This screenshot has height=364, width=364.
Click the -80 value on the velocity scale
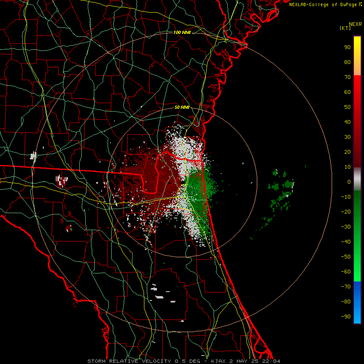click(x=346, y=302)
